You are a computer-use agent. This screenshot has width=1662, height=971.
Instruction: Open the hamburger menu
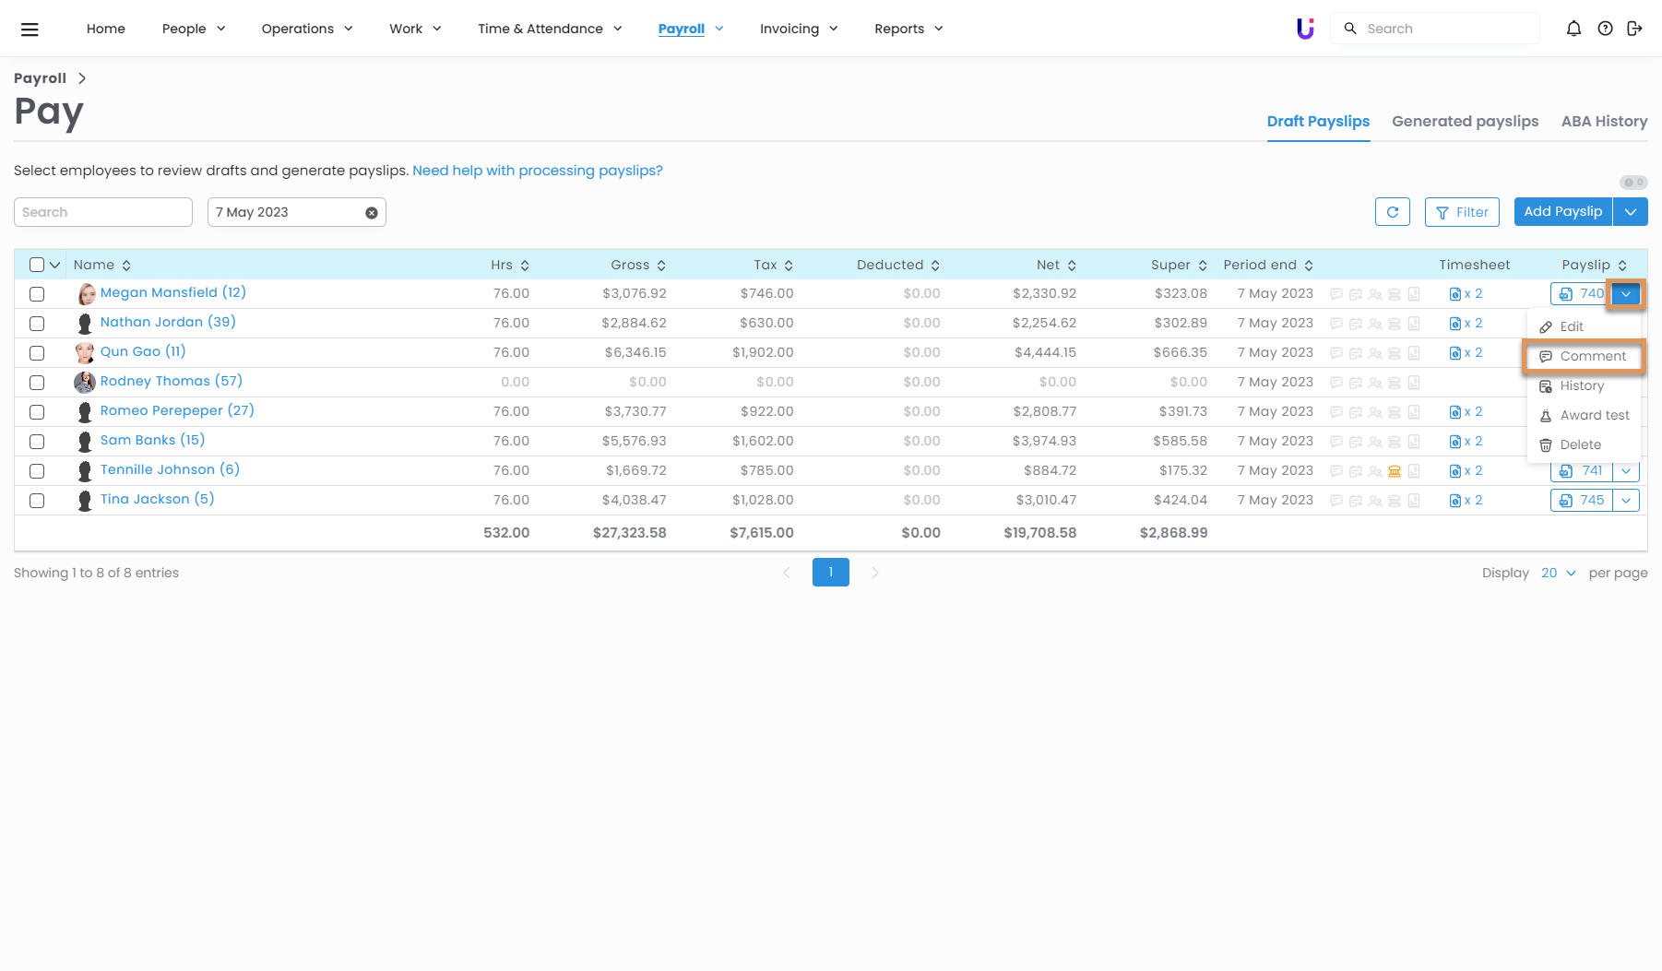30,30
